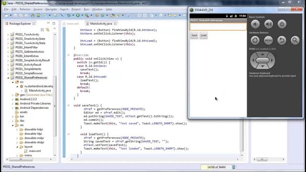
Task: Click the New Java Package icon
Action: click(97, 15)
